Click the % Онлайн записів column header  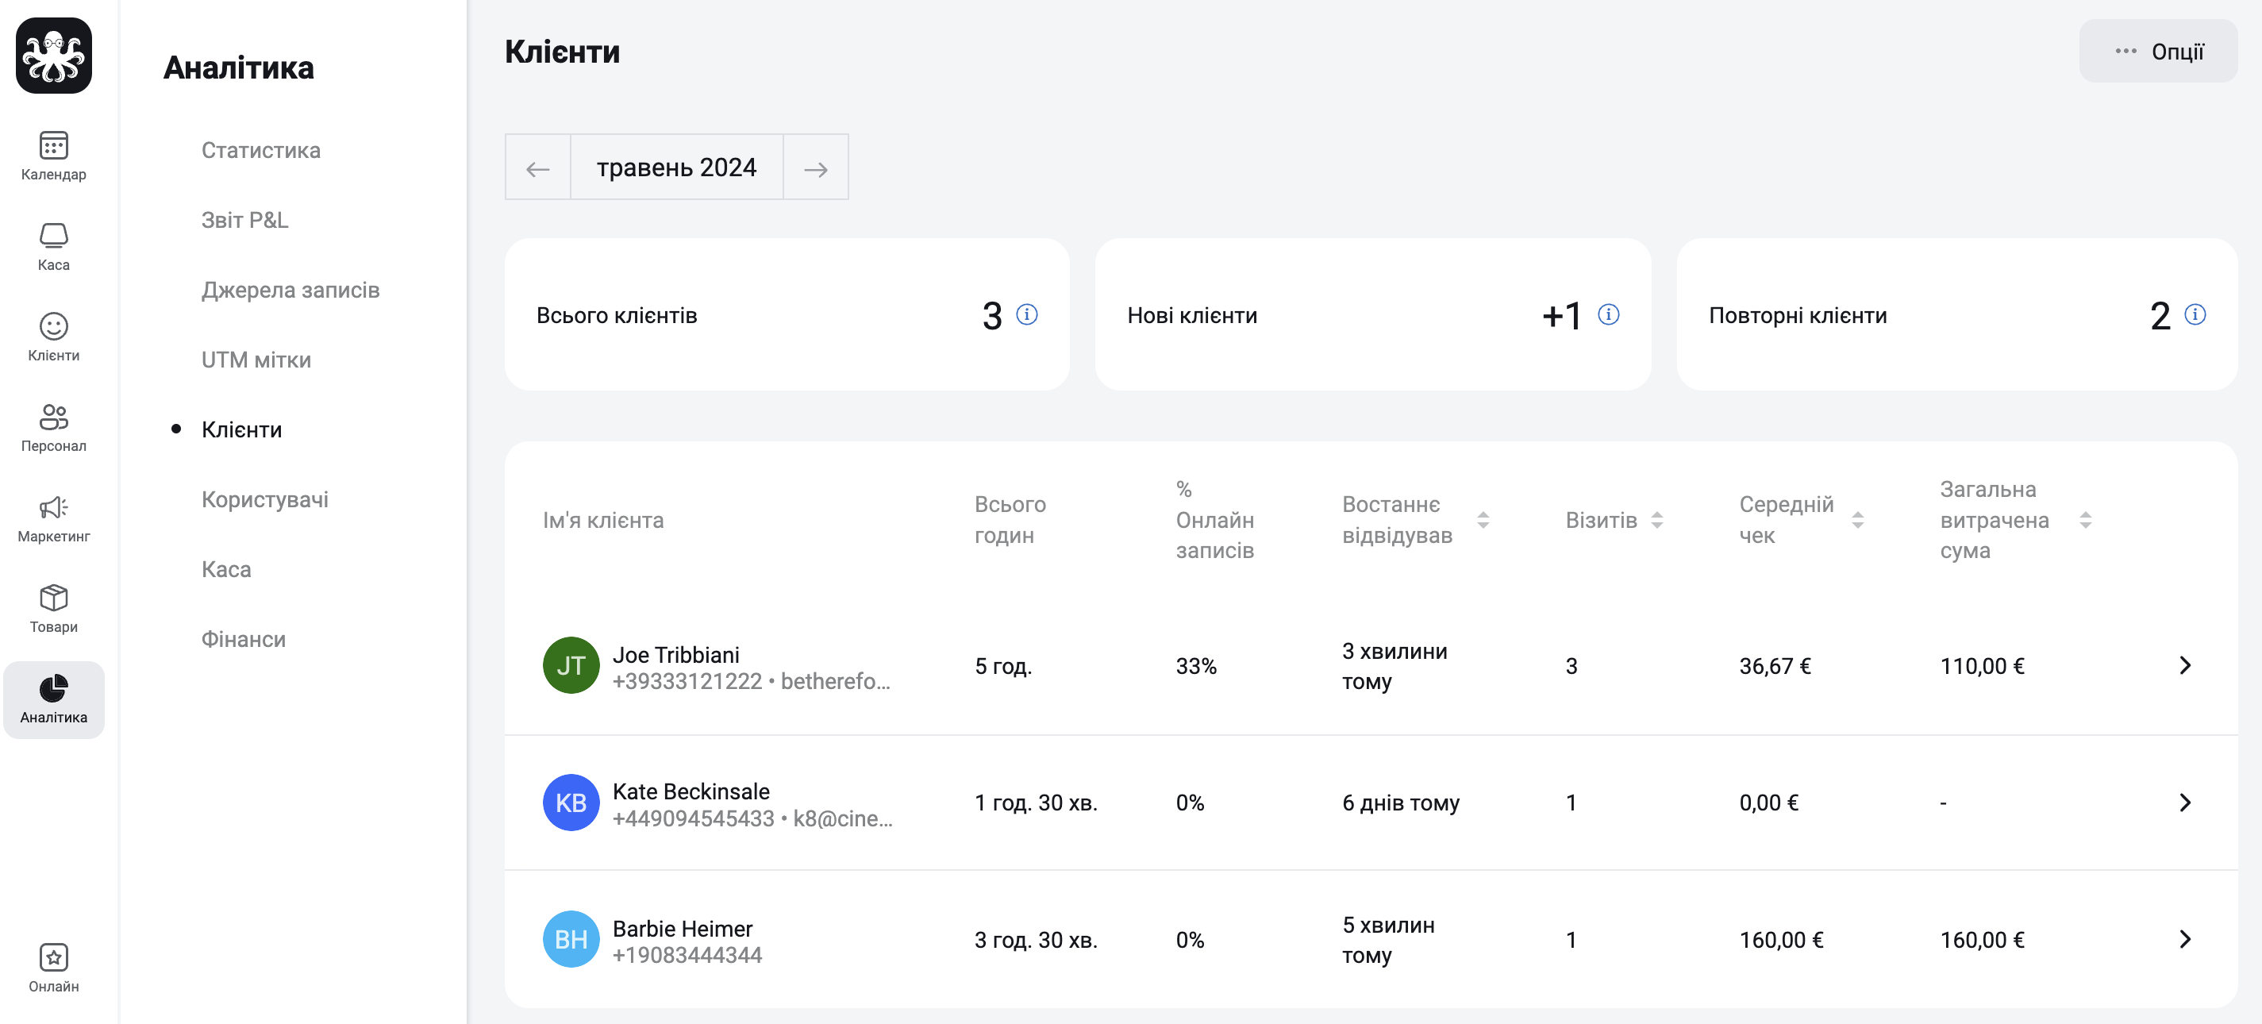tap(1215, 520)
